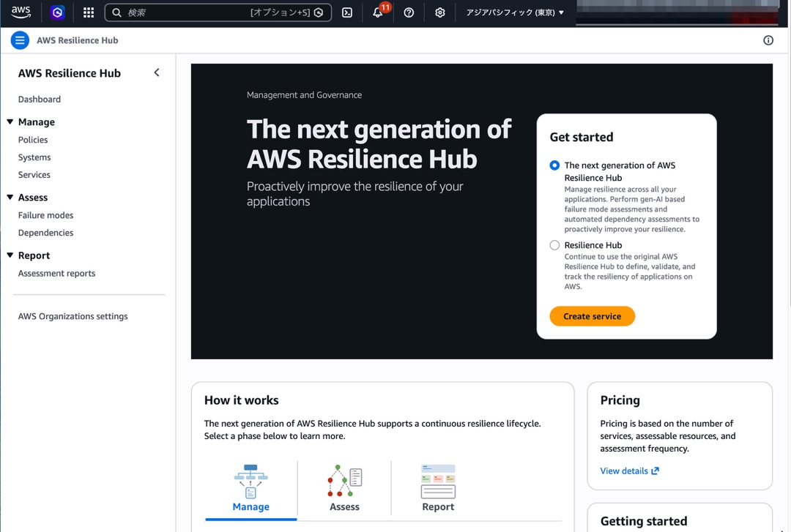Open Systems in the sidebar
Screen dimensions: 791x532
pyautogui.click(x=34, y=157)
